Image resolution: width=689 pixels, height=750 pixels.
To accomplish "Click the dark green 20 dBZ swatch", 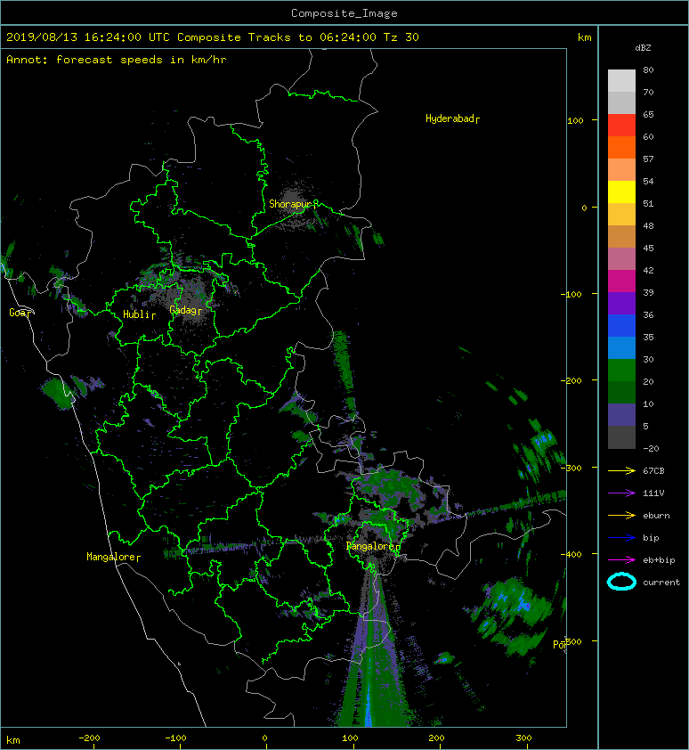I will tap(621, 392).
